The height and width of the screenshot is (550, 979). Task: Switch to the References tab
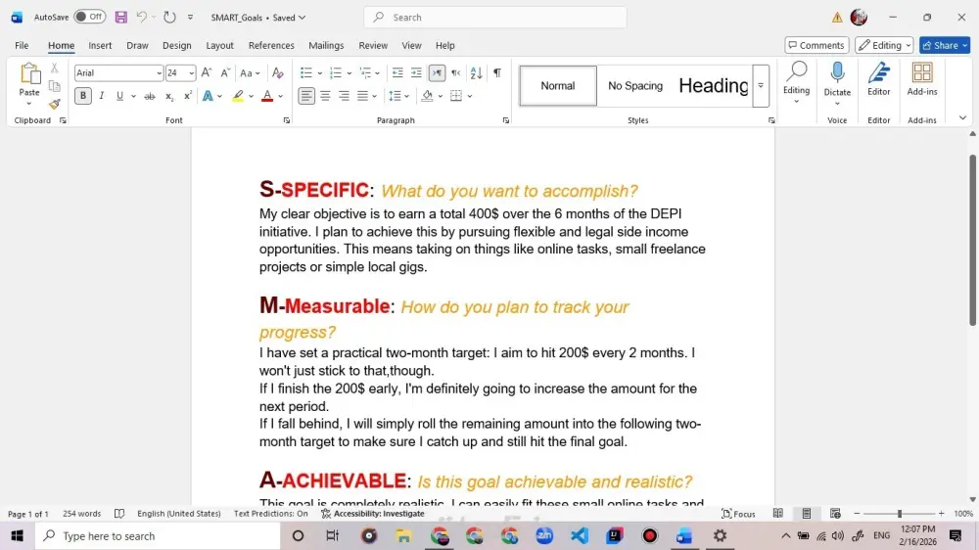click(271, 45)
